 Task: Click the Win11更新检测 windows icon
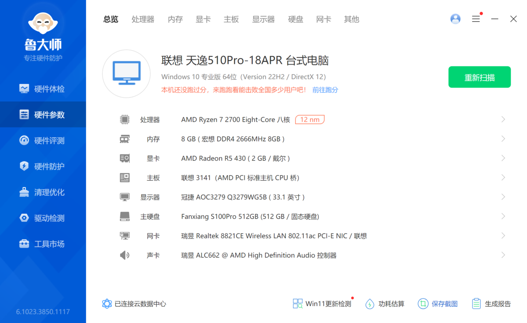298,304
